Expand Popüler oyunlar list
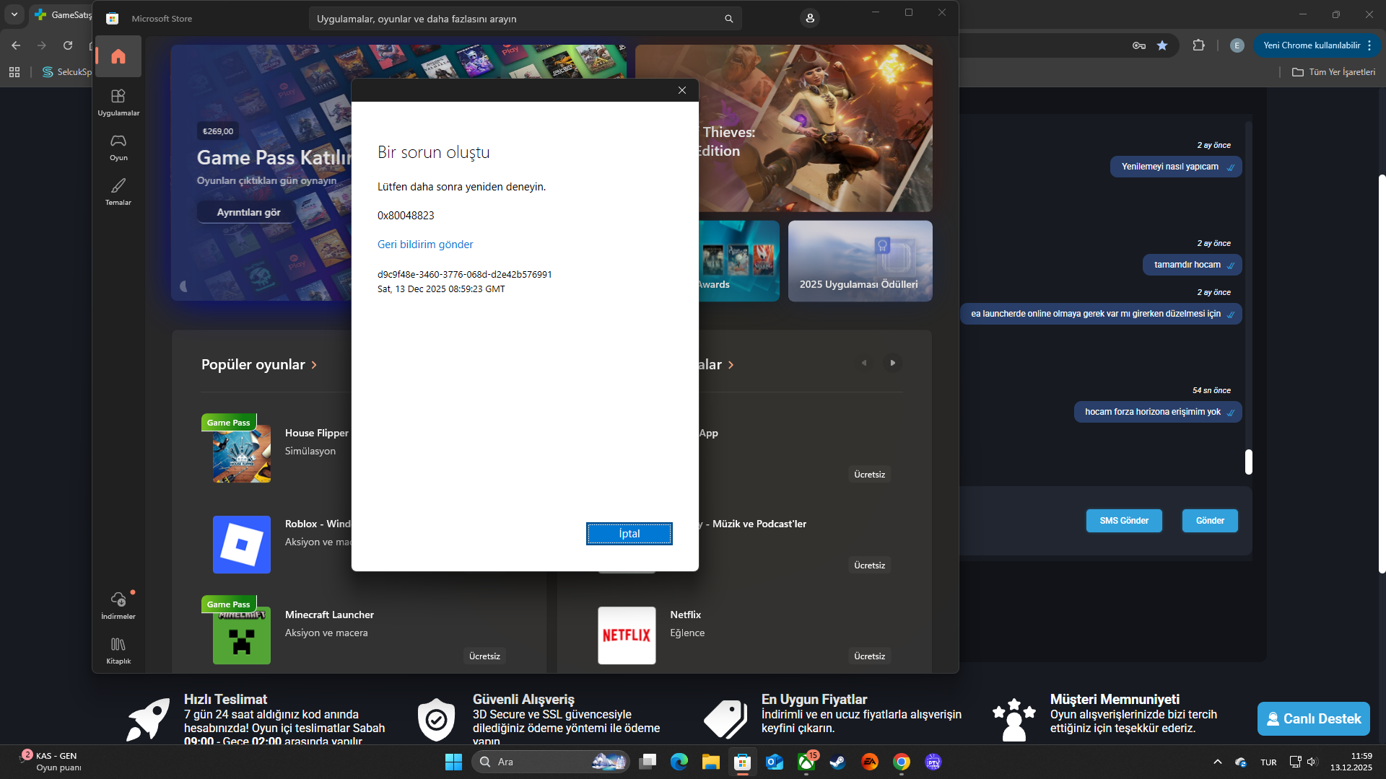This screenshot has height=779, width=1386. pos(259,365)
